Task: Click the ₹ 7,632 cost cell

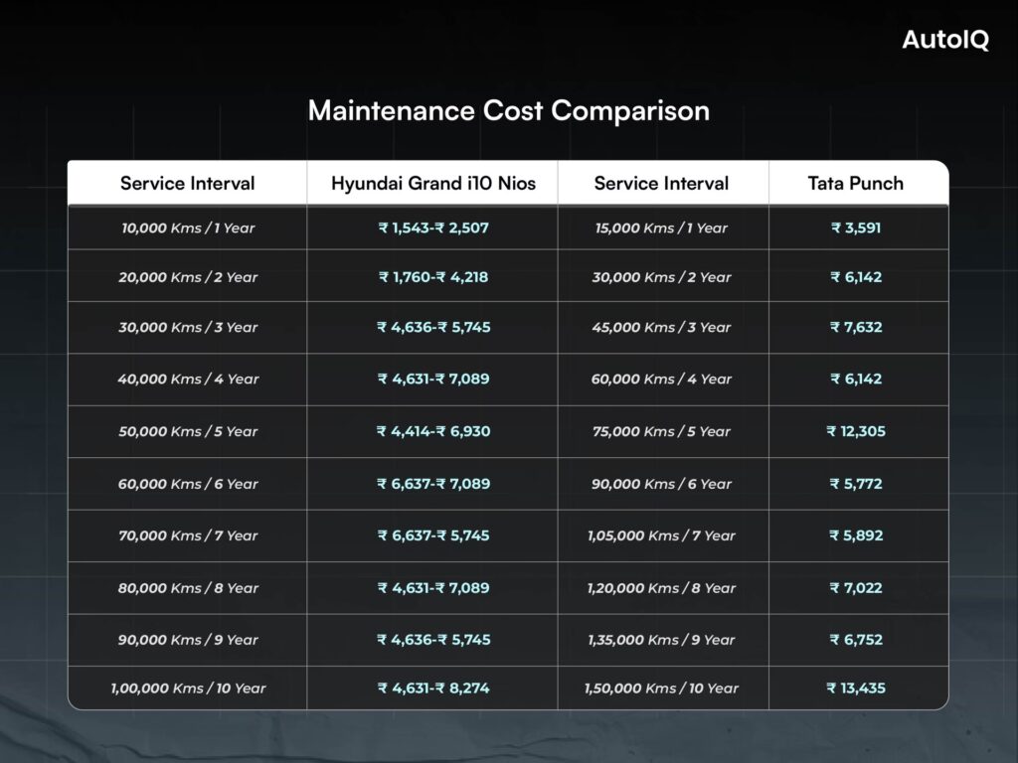Action: click(x=856, y=327)
